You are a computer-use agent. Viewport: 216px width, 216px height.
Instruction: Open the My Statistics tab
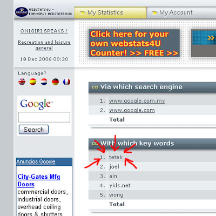pos(110,12)
